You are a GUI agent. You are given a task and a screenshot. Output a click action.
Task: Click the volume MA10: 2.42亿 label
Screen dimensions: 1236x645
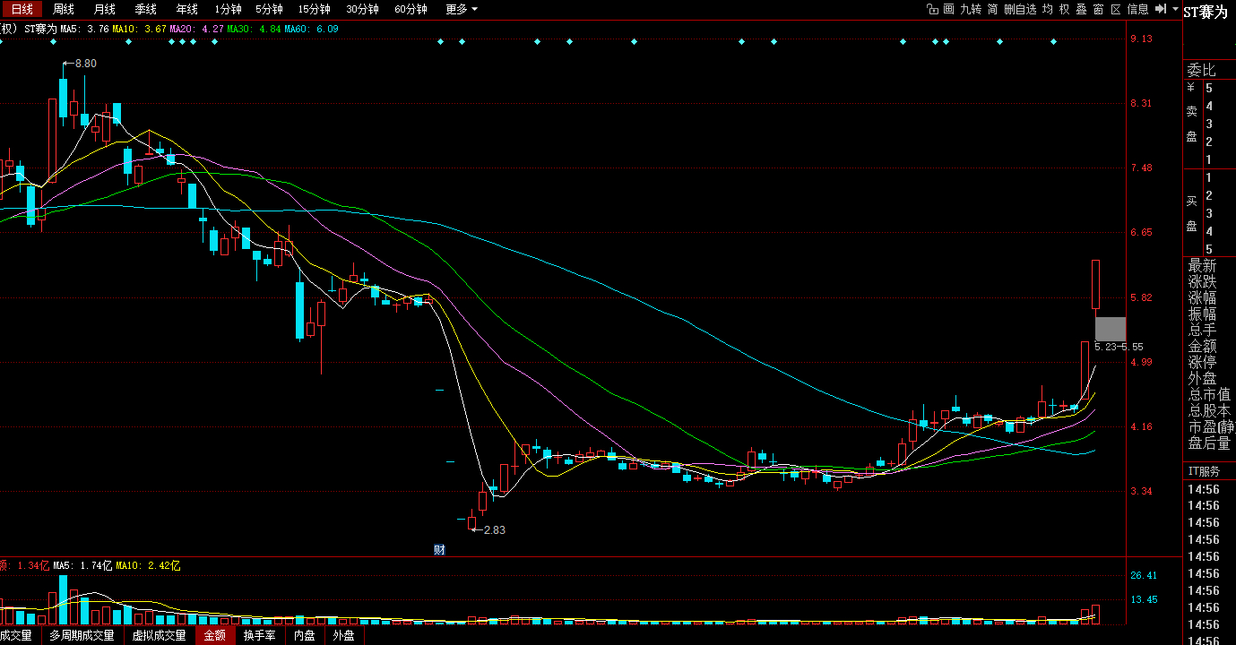tap(149, 565)
